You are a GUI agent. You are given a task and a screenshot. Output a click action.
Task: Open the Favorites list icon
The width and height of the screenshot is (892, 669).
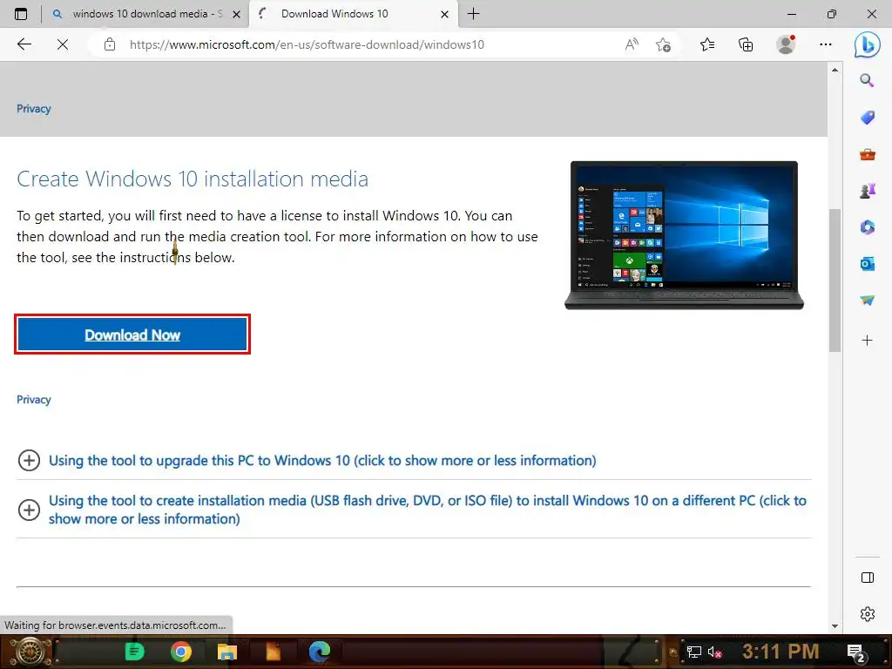[x=707, y=44]
